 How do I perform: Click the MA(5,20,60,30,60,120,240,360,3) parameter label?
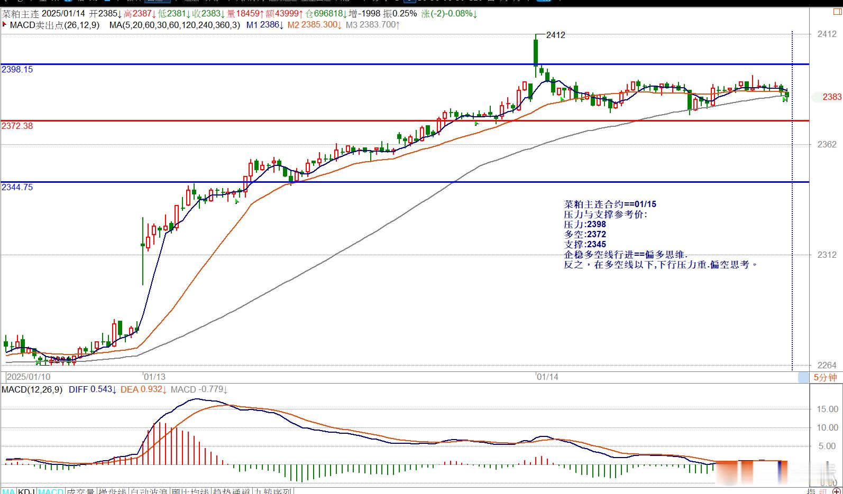pyautogui.click(x=175, y=25)
